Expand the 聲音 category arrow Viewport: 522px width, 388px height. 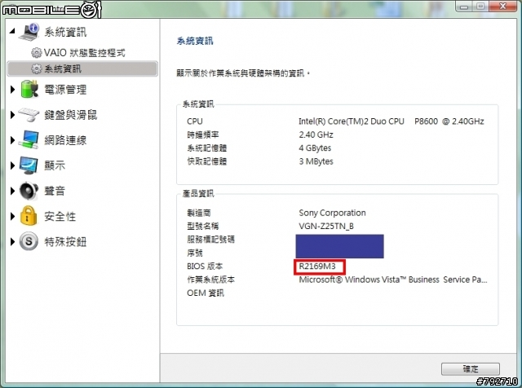(x=13, y=191)
